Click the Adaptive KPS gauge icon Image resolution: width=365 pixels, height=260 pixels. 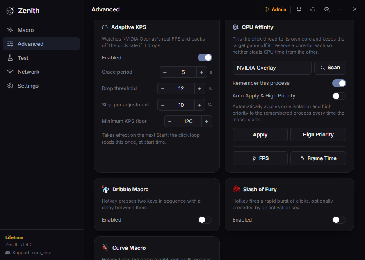pos(105,27)
